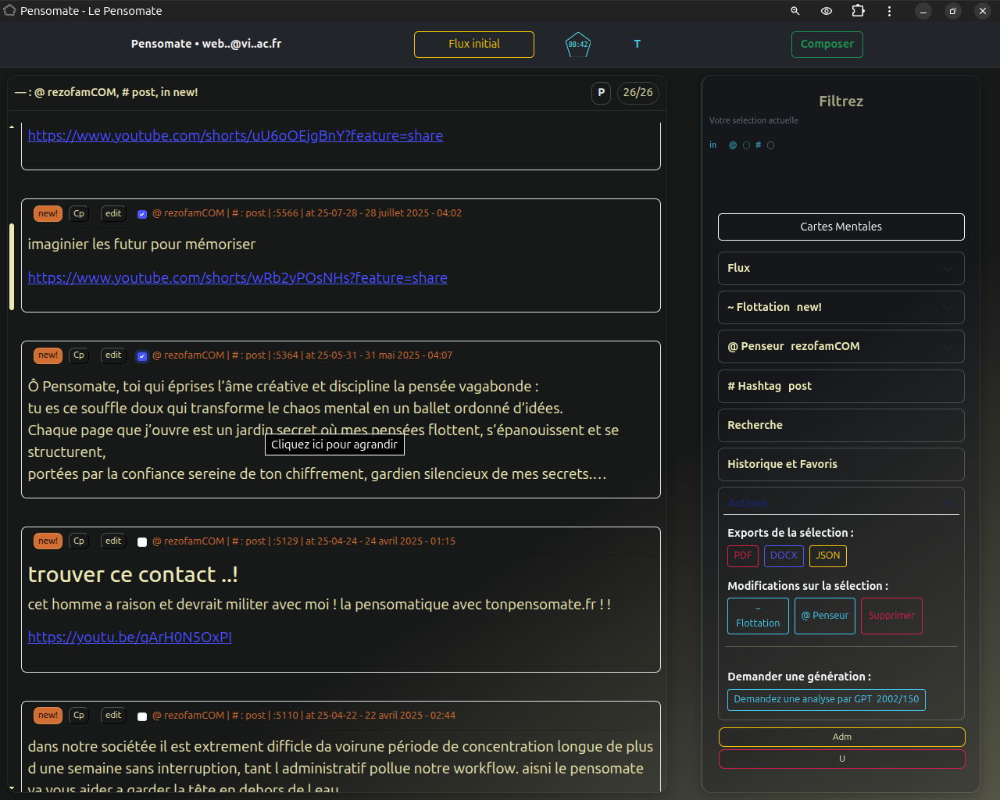Uncheck the checkbox on post 5364
This screenshot has height=800, width=1000.
tap(142, 356)
